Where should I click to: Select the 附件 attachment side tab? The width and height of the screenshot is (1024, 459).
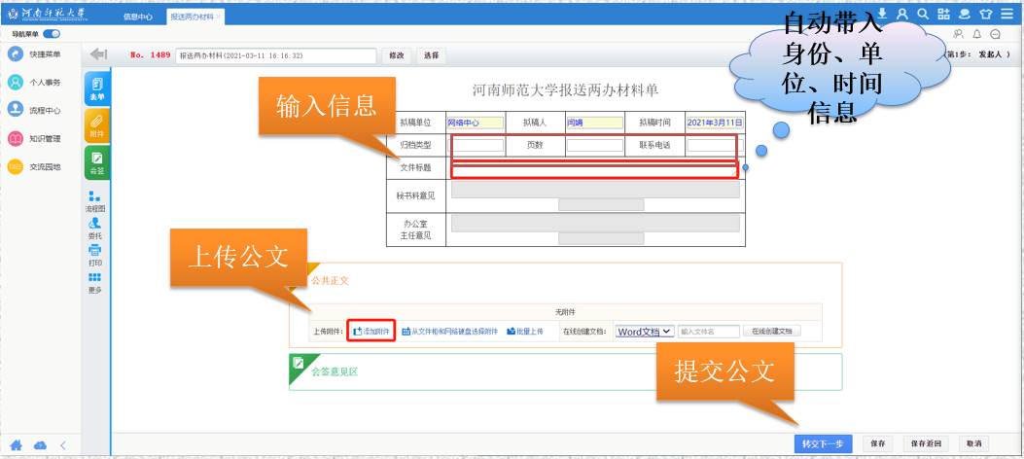[96, 124]
